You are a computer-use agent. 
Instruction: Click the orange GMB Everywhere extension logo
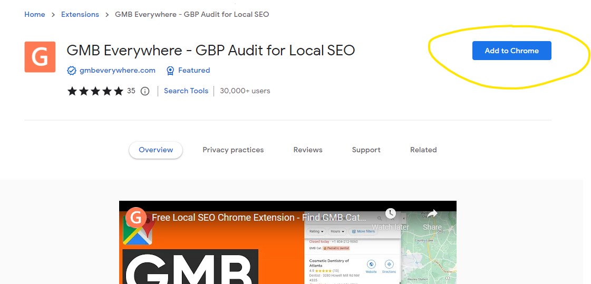(40, 57)
